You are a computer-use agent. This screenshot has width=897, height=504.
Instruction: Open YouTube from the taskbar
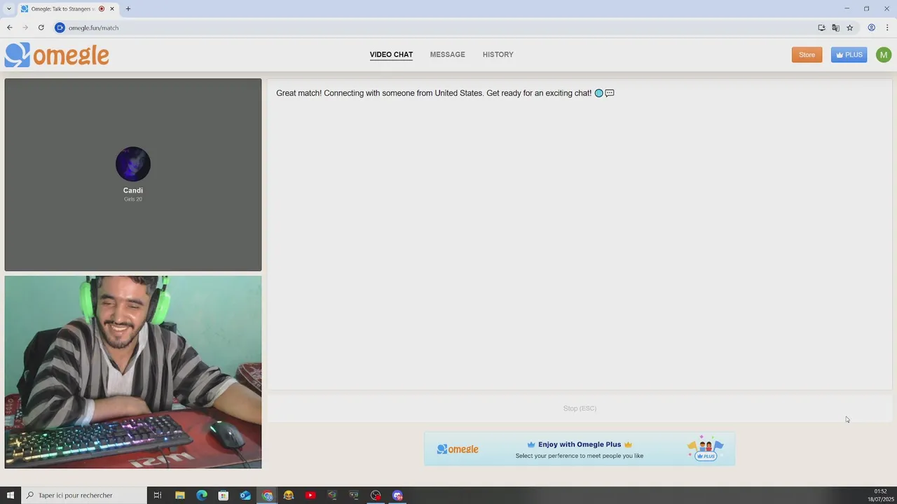[310, 496]
